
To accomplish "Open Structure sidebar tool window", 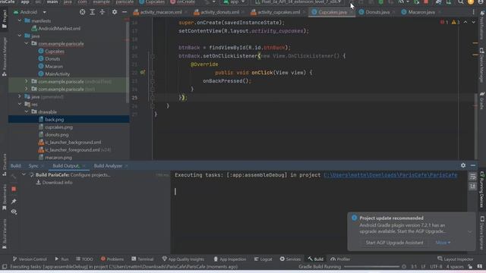I will click(x=5, y=165).
